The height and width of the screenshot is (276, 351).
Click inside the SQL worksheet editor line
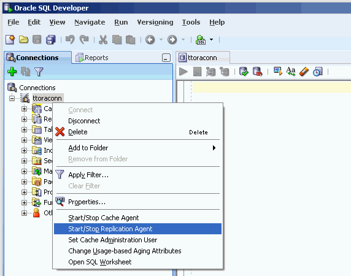(x=271, y=87)
